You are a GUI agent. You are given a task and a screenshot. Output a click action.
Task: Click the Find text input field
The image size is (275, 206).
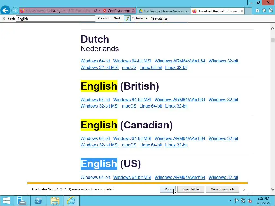click(55, 19)
